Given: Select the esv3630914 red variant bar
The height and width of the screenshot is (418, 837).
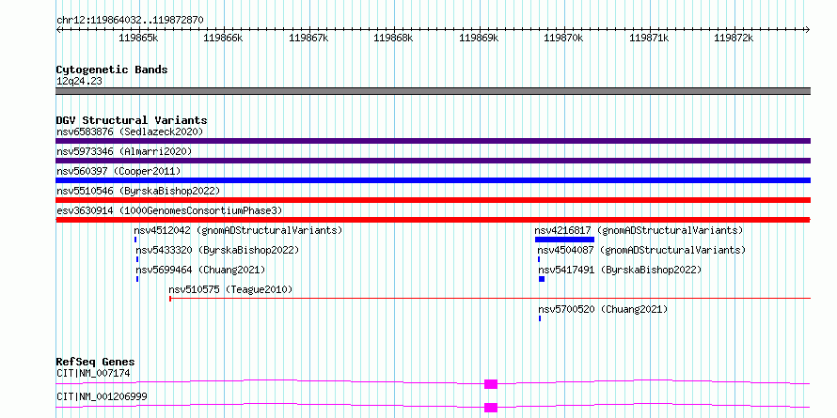Looking at the screenshot, I should coord(433,220).
